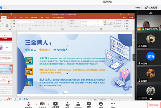This screenshot has width=161, height=108.
Task: Unmute the microphone
Action: (x=29, y=105)
